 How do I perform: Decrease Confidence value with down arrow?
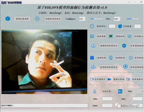(86, 20)
